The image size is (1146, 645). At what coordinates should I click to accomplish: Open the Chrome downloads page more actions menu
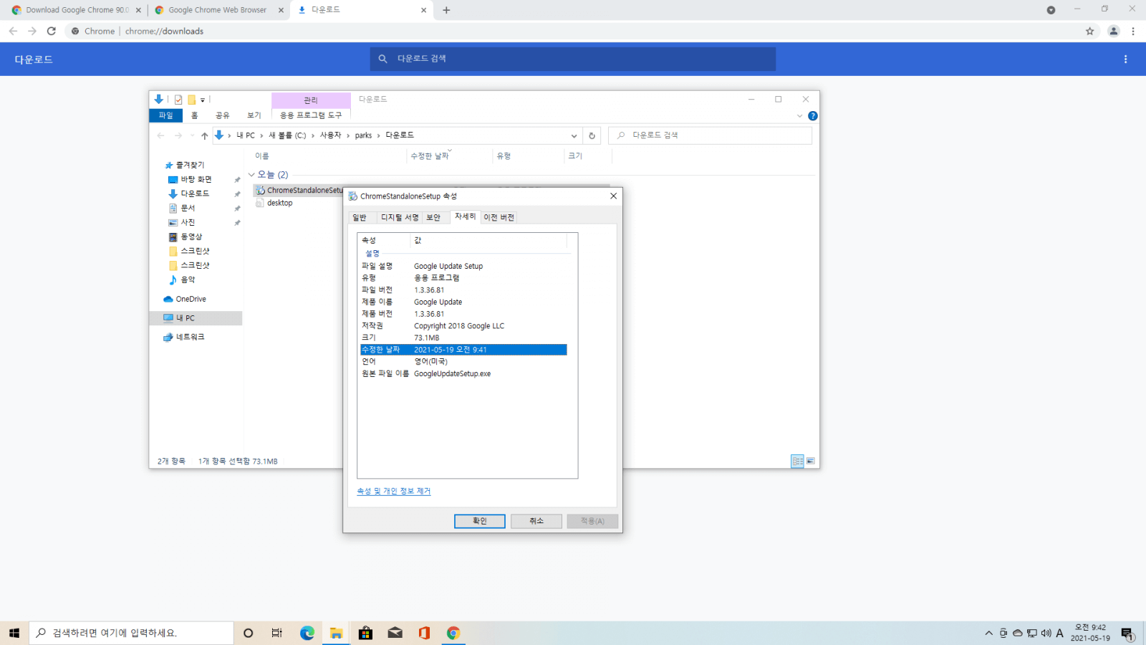tap(1125, 59)
